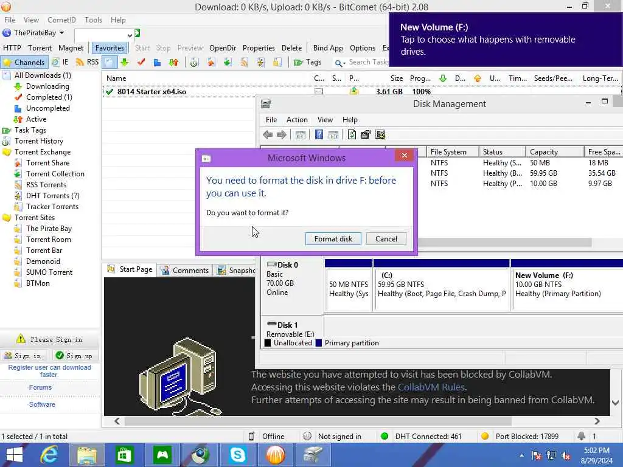Open the ThePirateBay search engine dropdown
Screen dimensions: 623x467
(x=61, y=33)
